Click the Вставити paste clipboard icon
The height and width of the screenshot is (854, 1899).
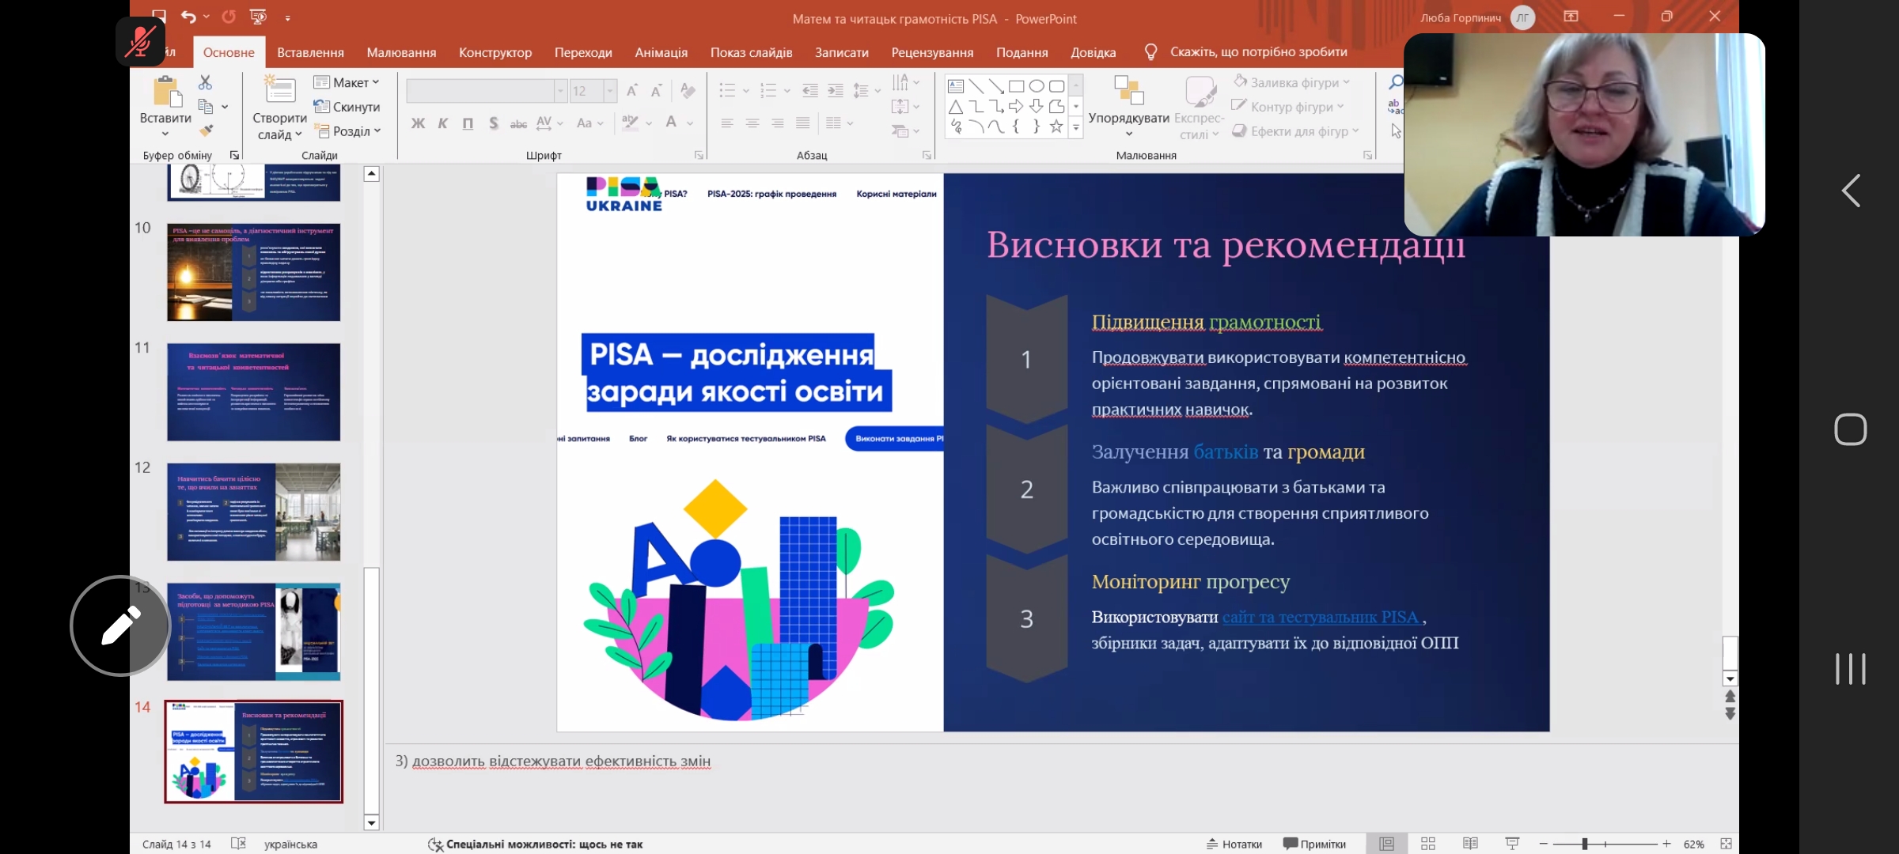[167, 91]
